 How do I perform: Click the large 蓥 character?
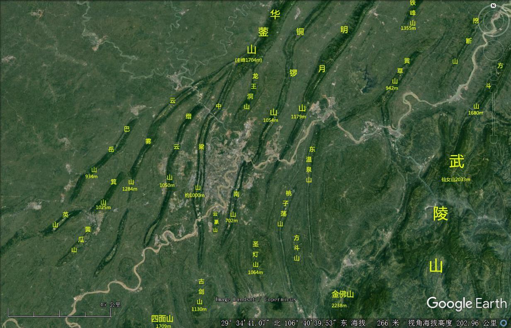coord(263,32)
